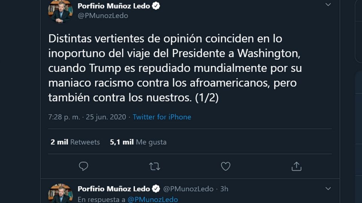
Task: Click the author name in the reply tweet
Action: tap(114, 189)
